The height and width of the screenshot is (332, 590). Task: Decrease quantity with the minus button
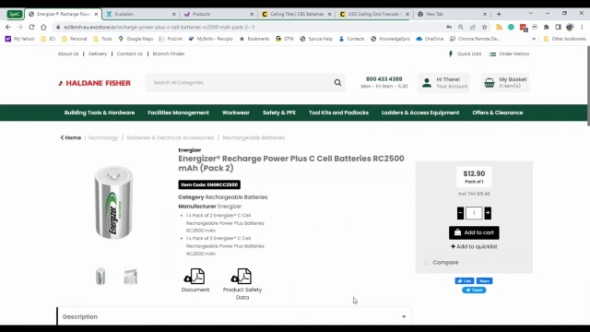(460, 213)
